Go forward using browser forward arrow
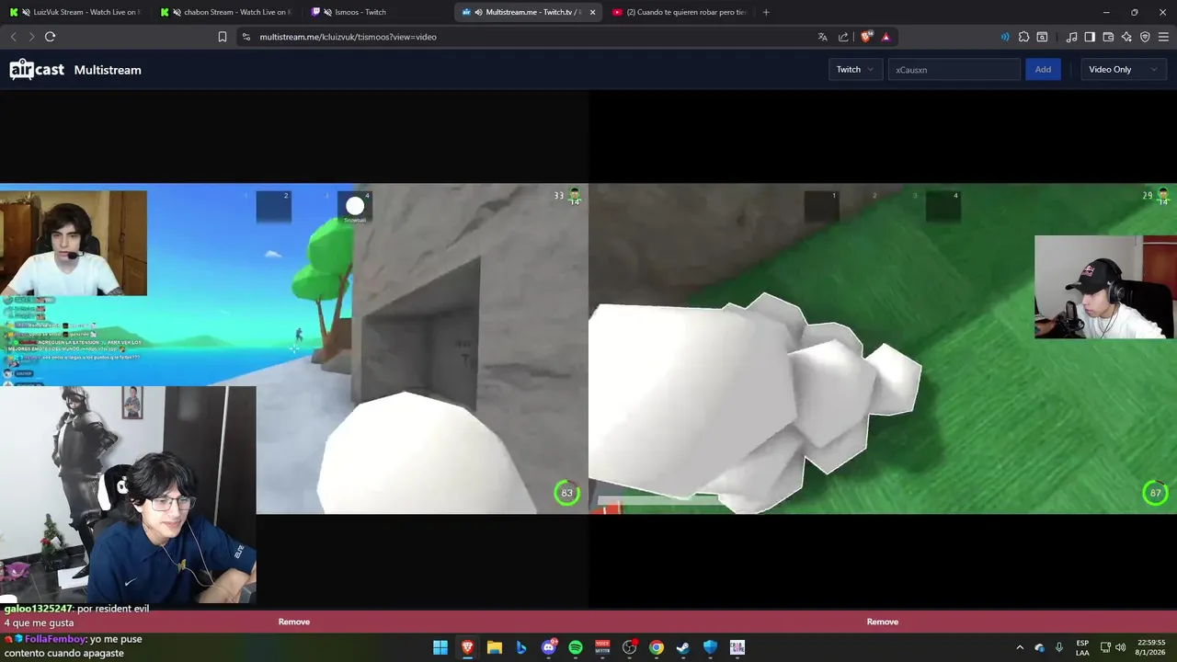 pos(31,37)
